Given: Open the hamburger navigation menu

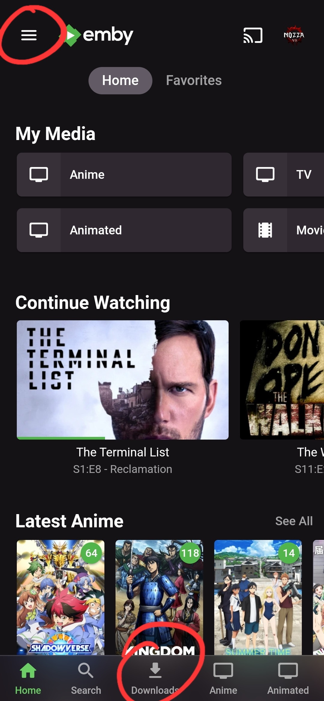Looking at the screenshot, I should [x=29, y=35].
